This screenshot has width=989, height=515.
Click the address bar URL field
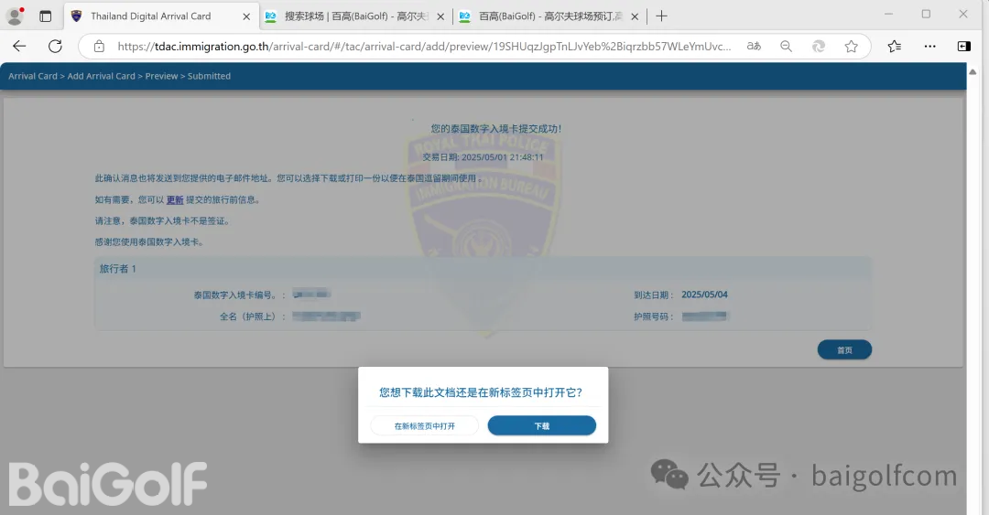[421, 47]
